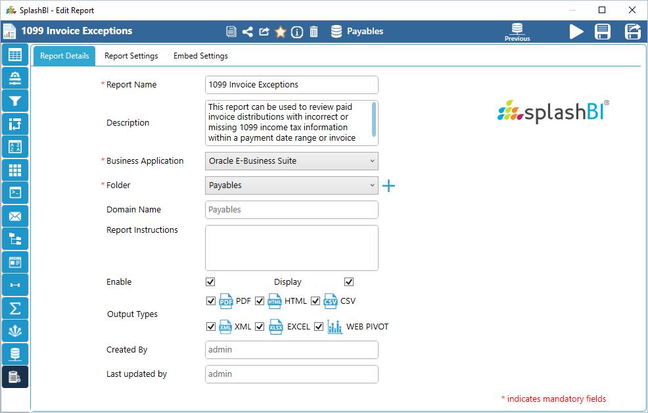648x413 pixels.
Task: Uncheck the WEB PIVOT output type
Action: pyautogui.click(x=319, y=327)
